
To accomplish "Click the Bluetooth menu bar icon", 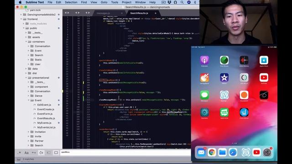I will [195, 2].
